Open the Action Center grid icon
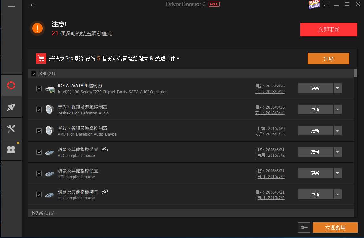364x238 pixels. [x=11, y=150]
